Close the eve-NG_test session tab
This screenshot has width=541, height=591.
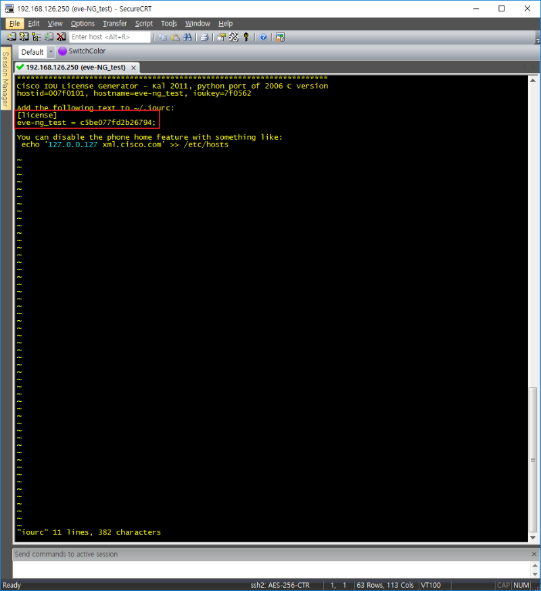tap(133, 68)
